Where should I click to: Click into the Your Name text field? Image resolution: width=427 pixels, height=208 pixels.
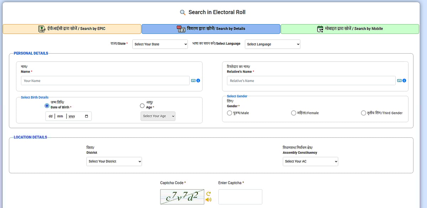point(105,81)
